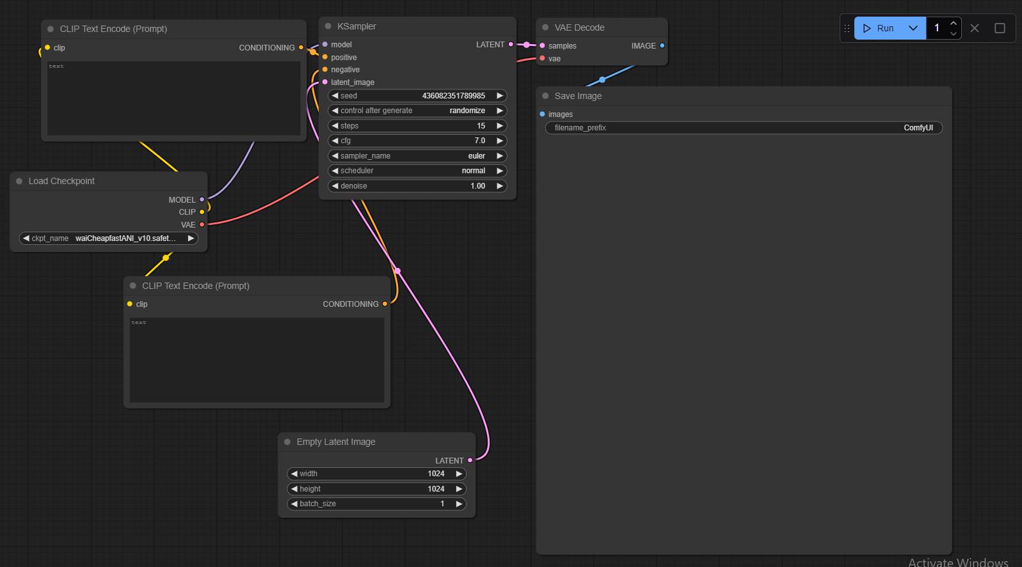Open the Run button dropdown chevron
Image resolution: width=1022 pixels, height=567 pixels.
(x=913, y=28)
